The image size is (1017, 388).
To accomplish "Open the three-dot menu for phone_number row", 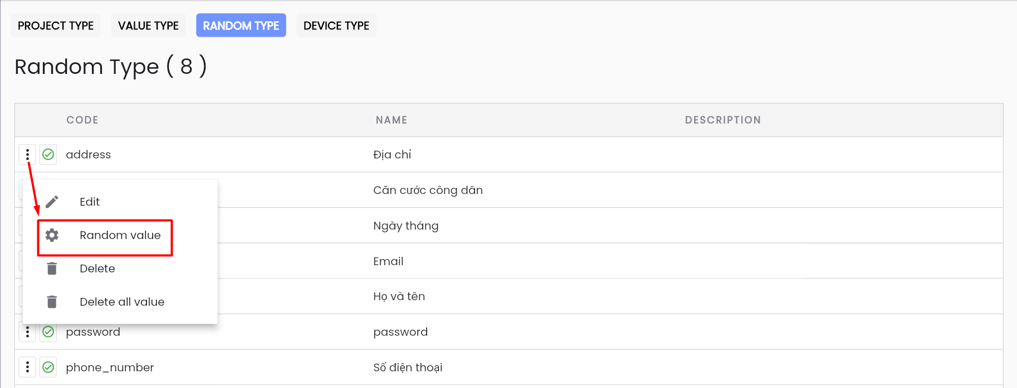I will (27, 367).
